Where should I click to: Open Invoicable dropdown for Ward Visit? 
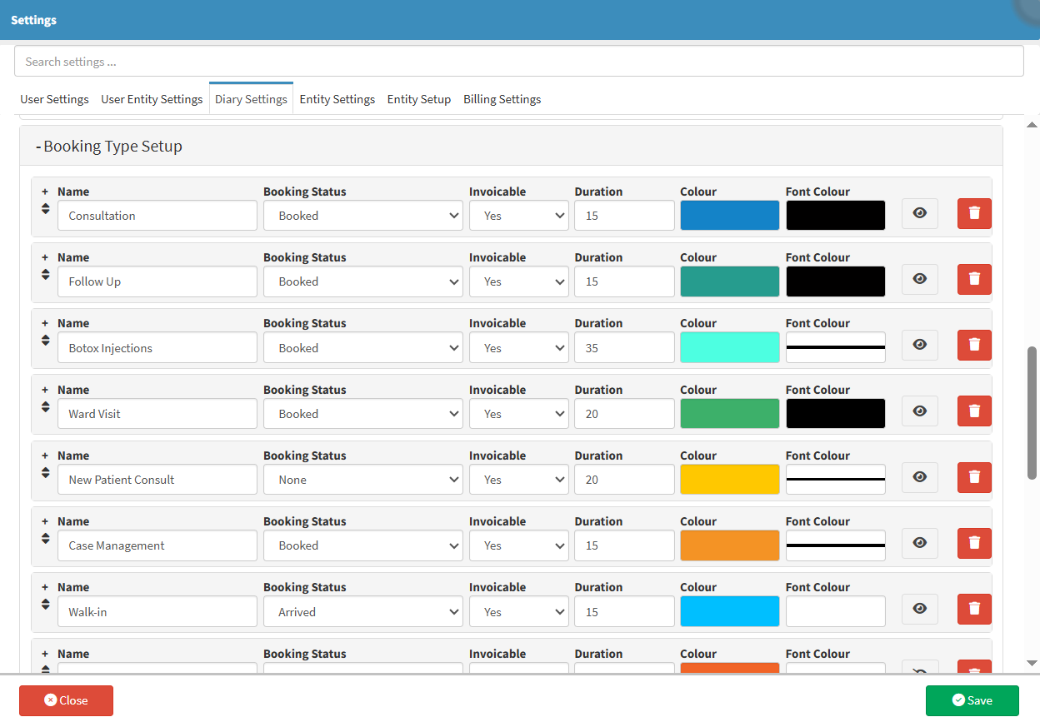[x=518, y=414]
